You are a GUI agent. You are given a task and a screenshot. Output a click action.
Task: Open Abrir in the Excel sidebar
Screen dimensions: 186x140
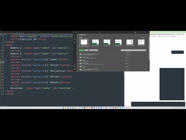(x=75, y=42)
